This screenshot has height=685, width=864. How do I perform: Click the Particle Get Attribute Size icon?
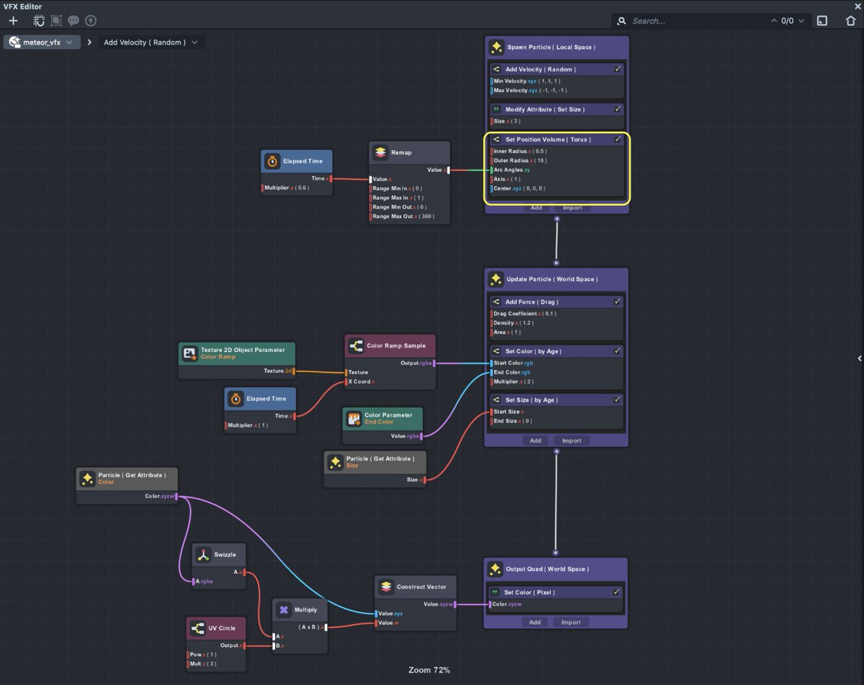(x=335, y=462)
